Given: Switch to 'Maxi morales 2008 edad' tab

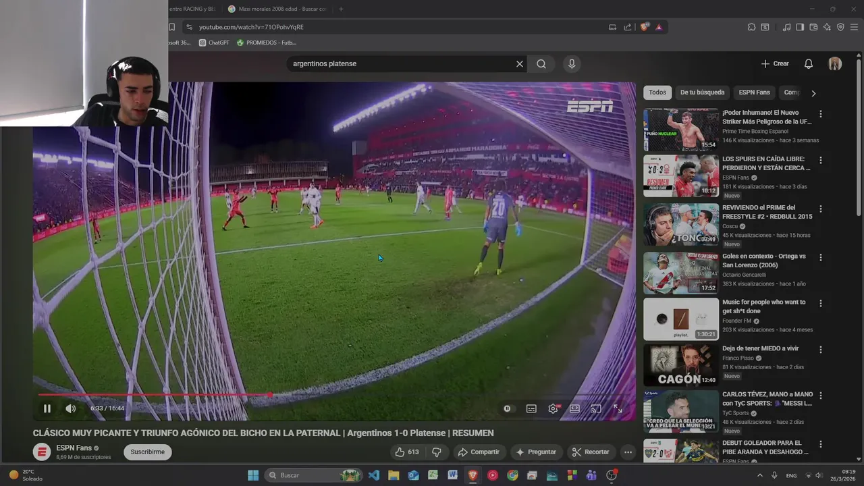Looking at the screenshot, I should pyautogui.click(x=277, y=9).
